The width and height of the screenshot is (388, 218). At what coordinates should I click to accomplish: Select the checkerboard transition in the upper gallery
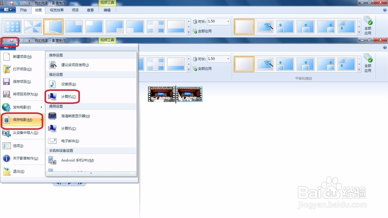[156, 26]
